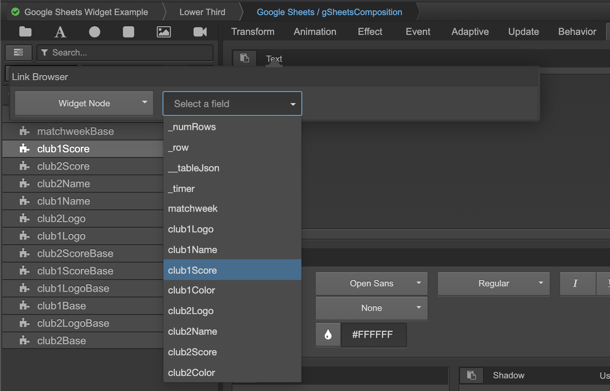
Task: Open the Widget Node dropdown
Action: [84, 103]
